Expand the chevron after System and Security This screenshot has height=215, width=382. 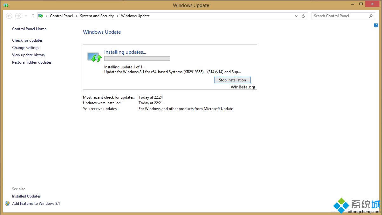tap(117, 16)
